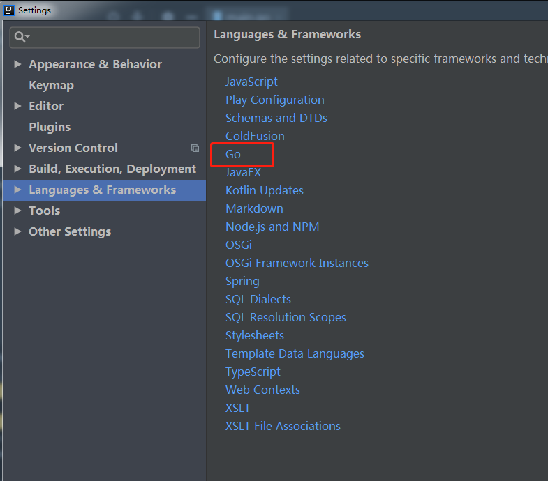Expand the Appearance & Behavior arrow
The width and height of the screenshot is (548, 481).
click(x=17, y=64)
